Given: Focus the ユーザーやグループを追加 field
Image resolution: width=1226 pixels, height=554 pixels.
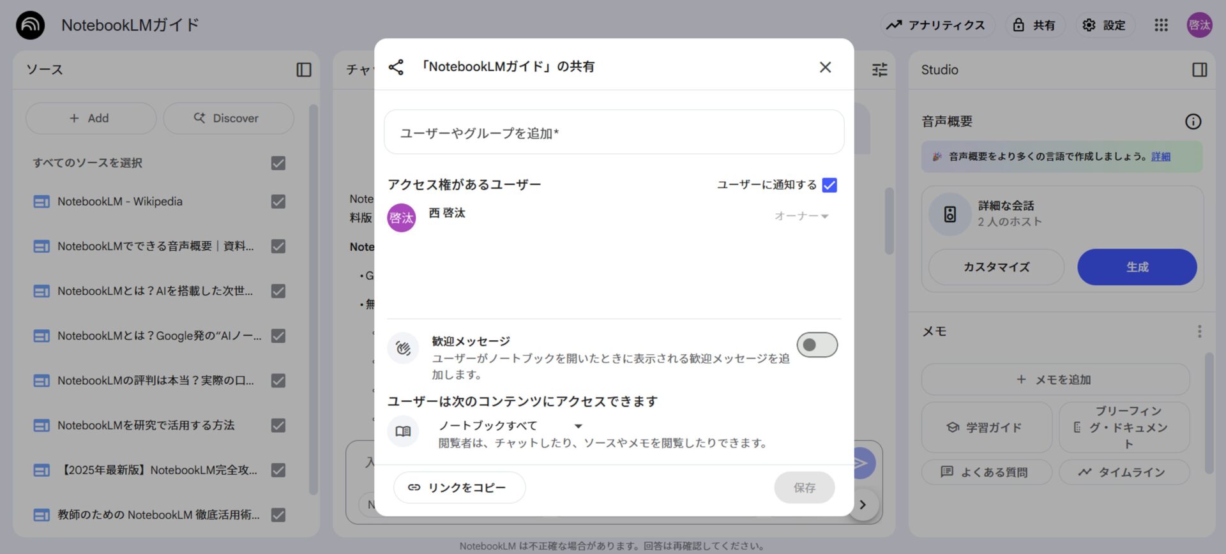Looking at the screenshot, I should coord(614,132).
